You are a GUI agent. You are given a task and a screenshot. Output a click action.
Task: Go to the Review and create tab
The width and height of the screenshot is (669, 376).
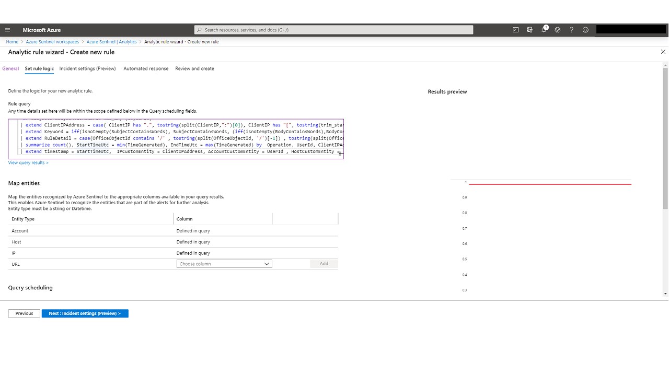click(194, 68)
